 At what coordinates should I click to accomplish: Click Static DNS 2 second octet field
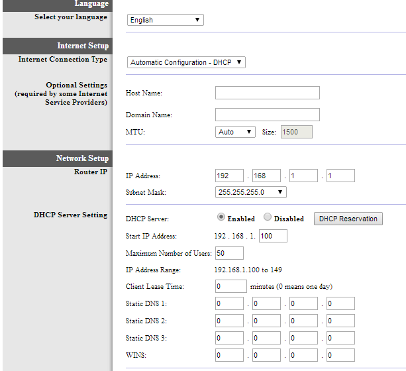(266, 321)
